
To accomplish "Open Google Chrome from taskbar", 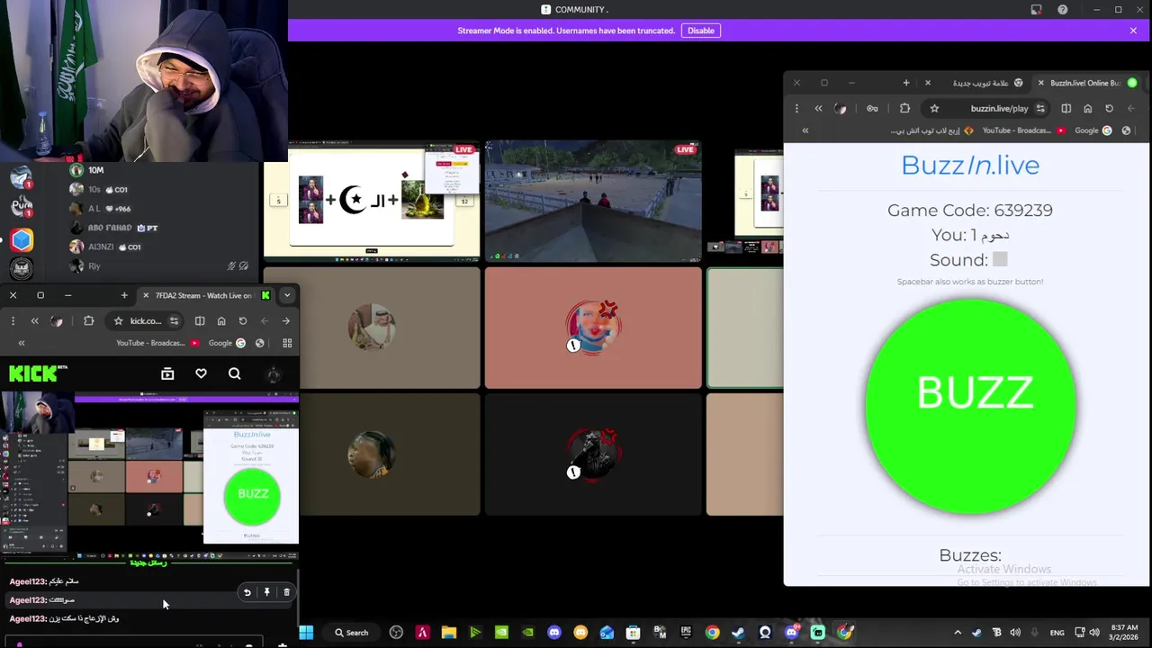I will [712, 633].
